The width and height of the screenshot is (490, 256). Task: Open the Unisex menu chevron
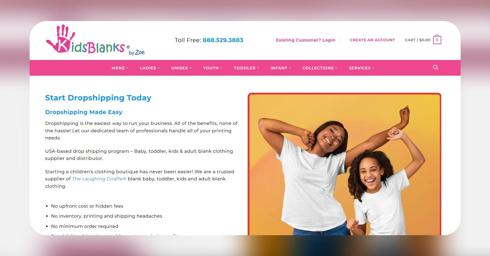pos(190,68)
